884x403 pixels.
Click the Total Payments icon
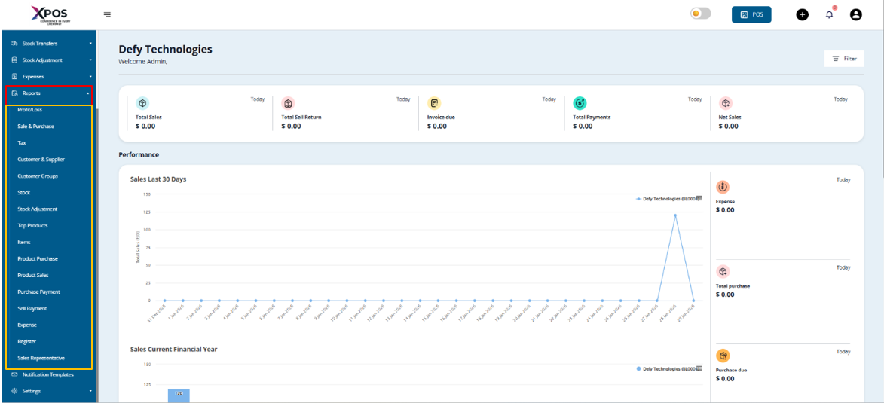580,103
